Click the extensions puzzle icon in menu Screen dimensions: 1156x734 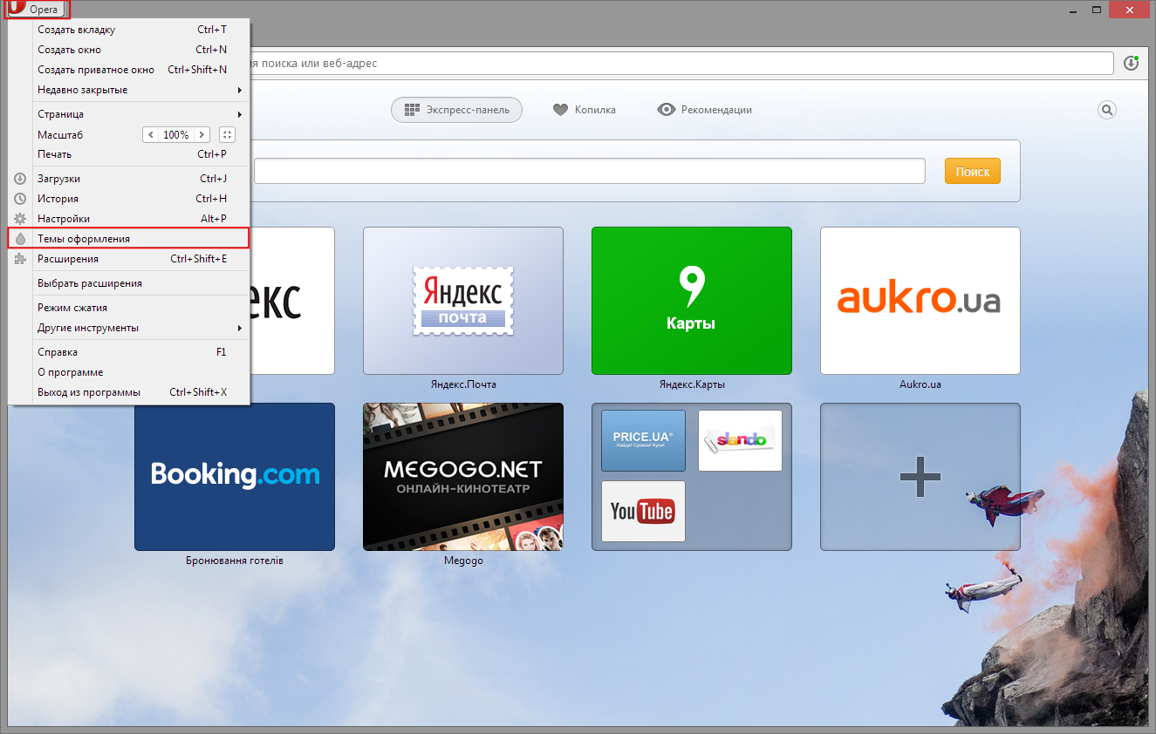[20, 259]
